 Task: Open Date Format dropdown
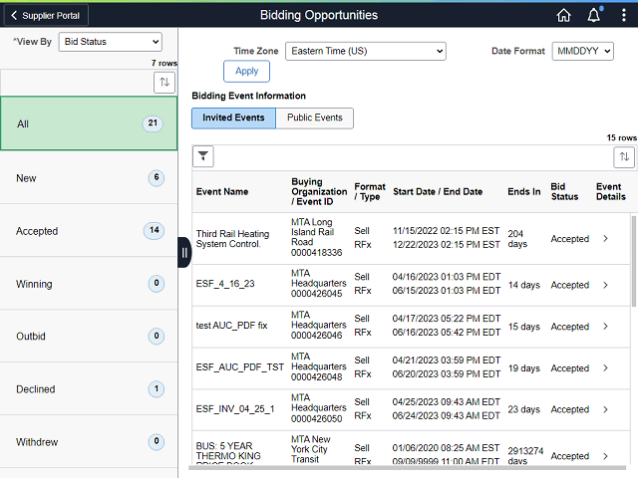click(582, 51)
